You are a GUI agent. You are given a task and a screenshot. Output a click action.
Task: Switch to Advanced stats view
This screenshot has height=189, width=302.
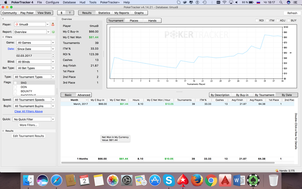[84, 95]
